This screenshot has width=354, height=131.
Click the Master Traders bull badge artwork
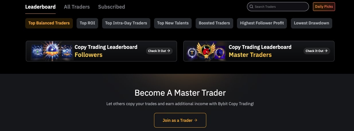[206, 51]
